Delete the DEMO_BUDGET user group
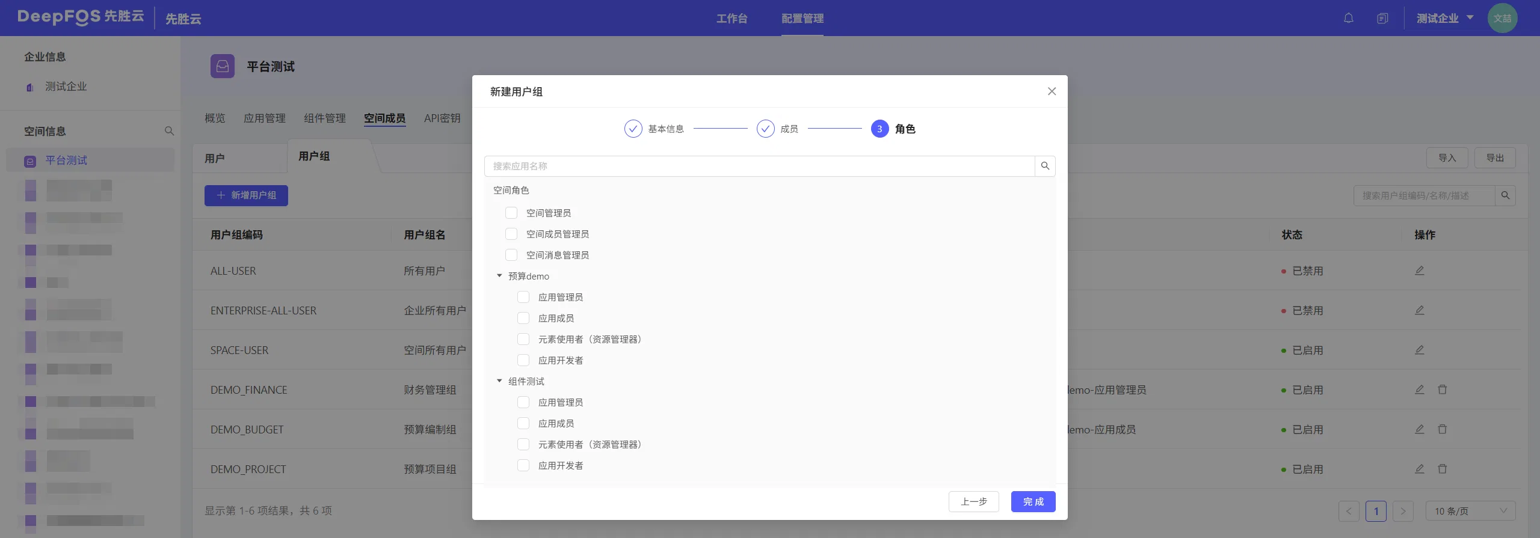1540x538 pixels. pos(1442,429)
